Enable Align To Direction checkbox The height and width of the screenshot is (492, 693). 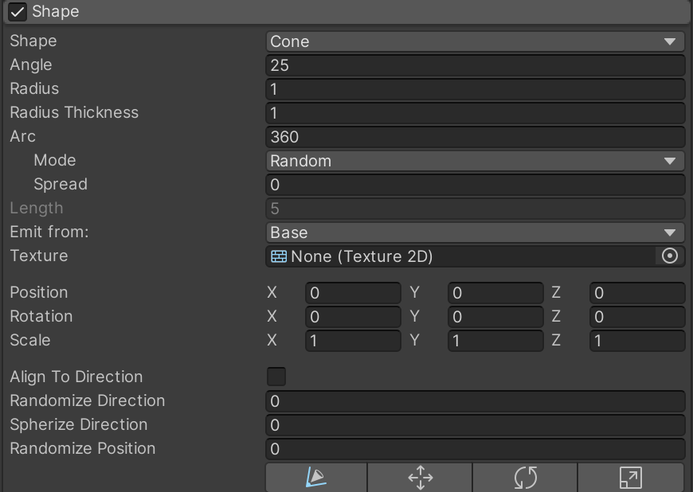[x=276, y=377]
